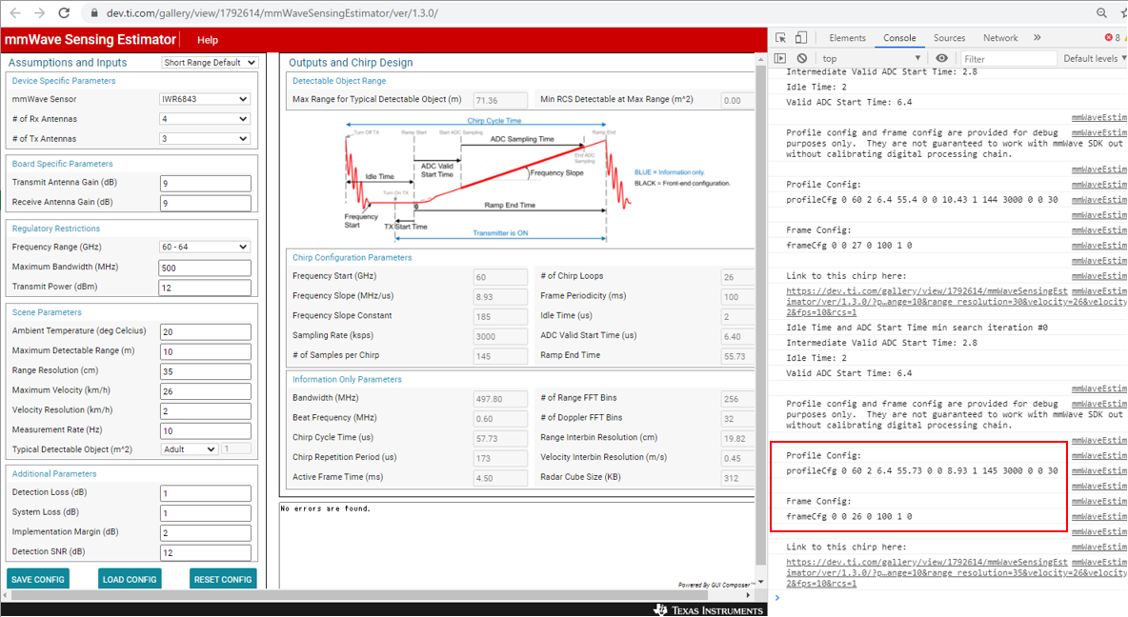Create a live expression with the eye icon
The image size is (1128, 617).
(x=941, y=58)
